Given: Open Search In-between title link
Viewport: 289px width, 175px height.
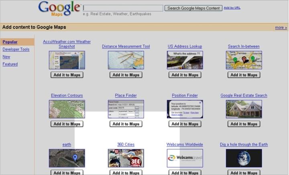Looking at the screenshot, I should [244, 47].
